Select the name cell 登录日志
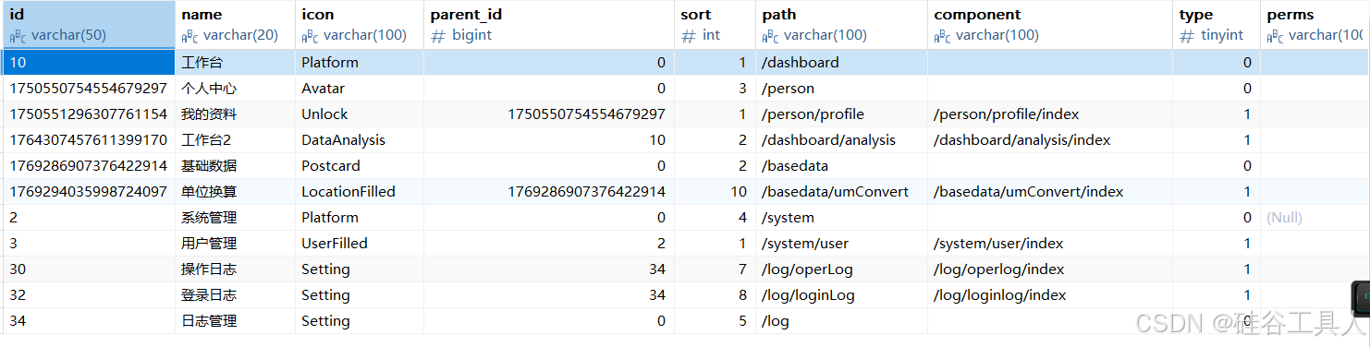The height and width of the screenshot is (347, 1370). pyautogui.click(x=235, y=295)
